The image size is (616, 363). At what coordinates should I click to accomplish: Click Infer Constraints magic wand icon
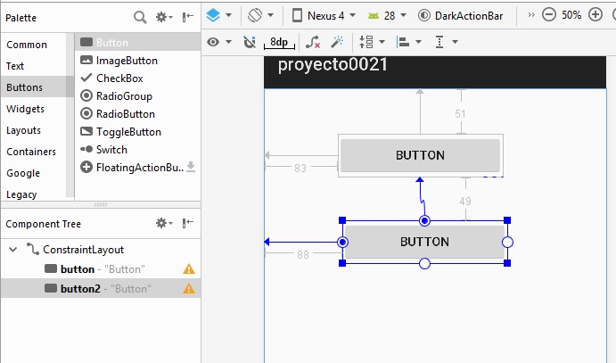click(338, 42)
